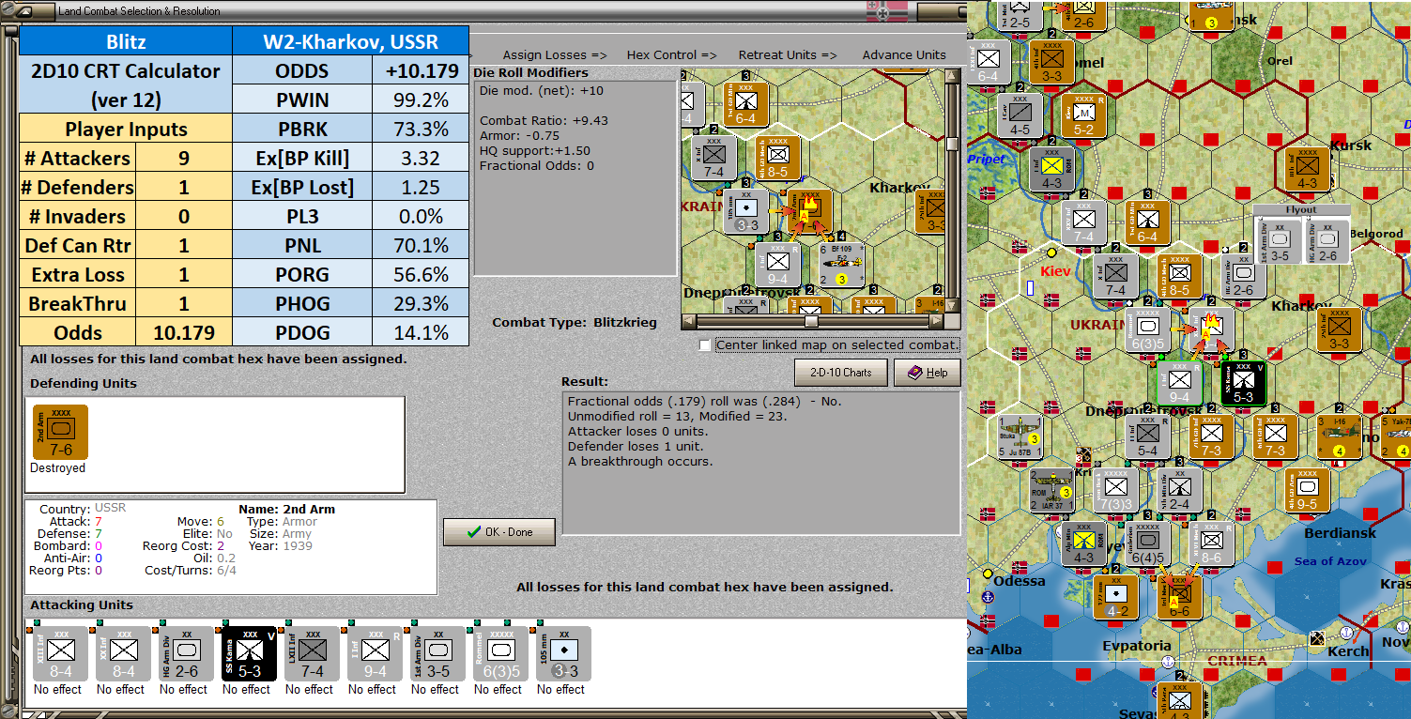Open the 2-D-10 Charts

coord(840,372)
